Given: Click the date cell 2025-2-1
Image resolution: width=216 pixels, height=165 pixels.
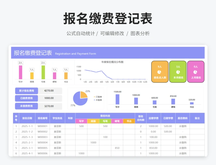Looking at the screenshot, I should tap(27, 142).
